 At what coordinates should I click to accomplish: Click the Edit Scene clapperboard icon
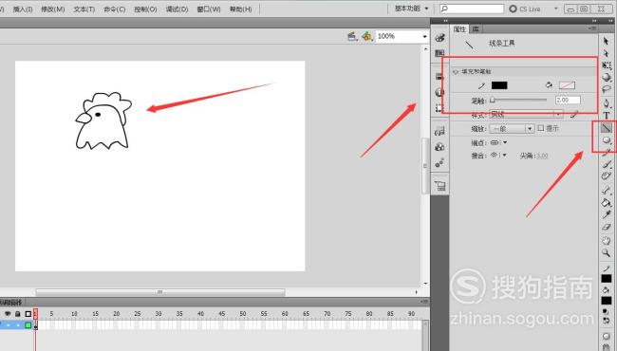(352, 37)
